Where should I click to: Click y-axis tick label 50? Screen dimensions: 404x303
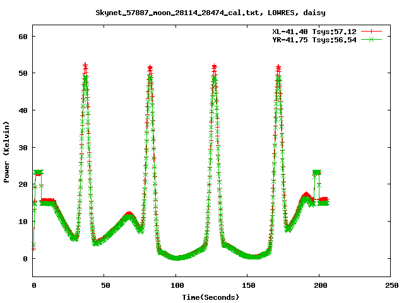23,73
